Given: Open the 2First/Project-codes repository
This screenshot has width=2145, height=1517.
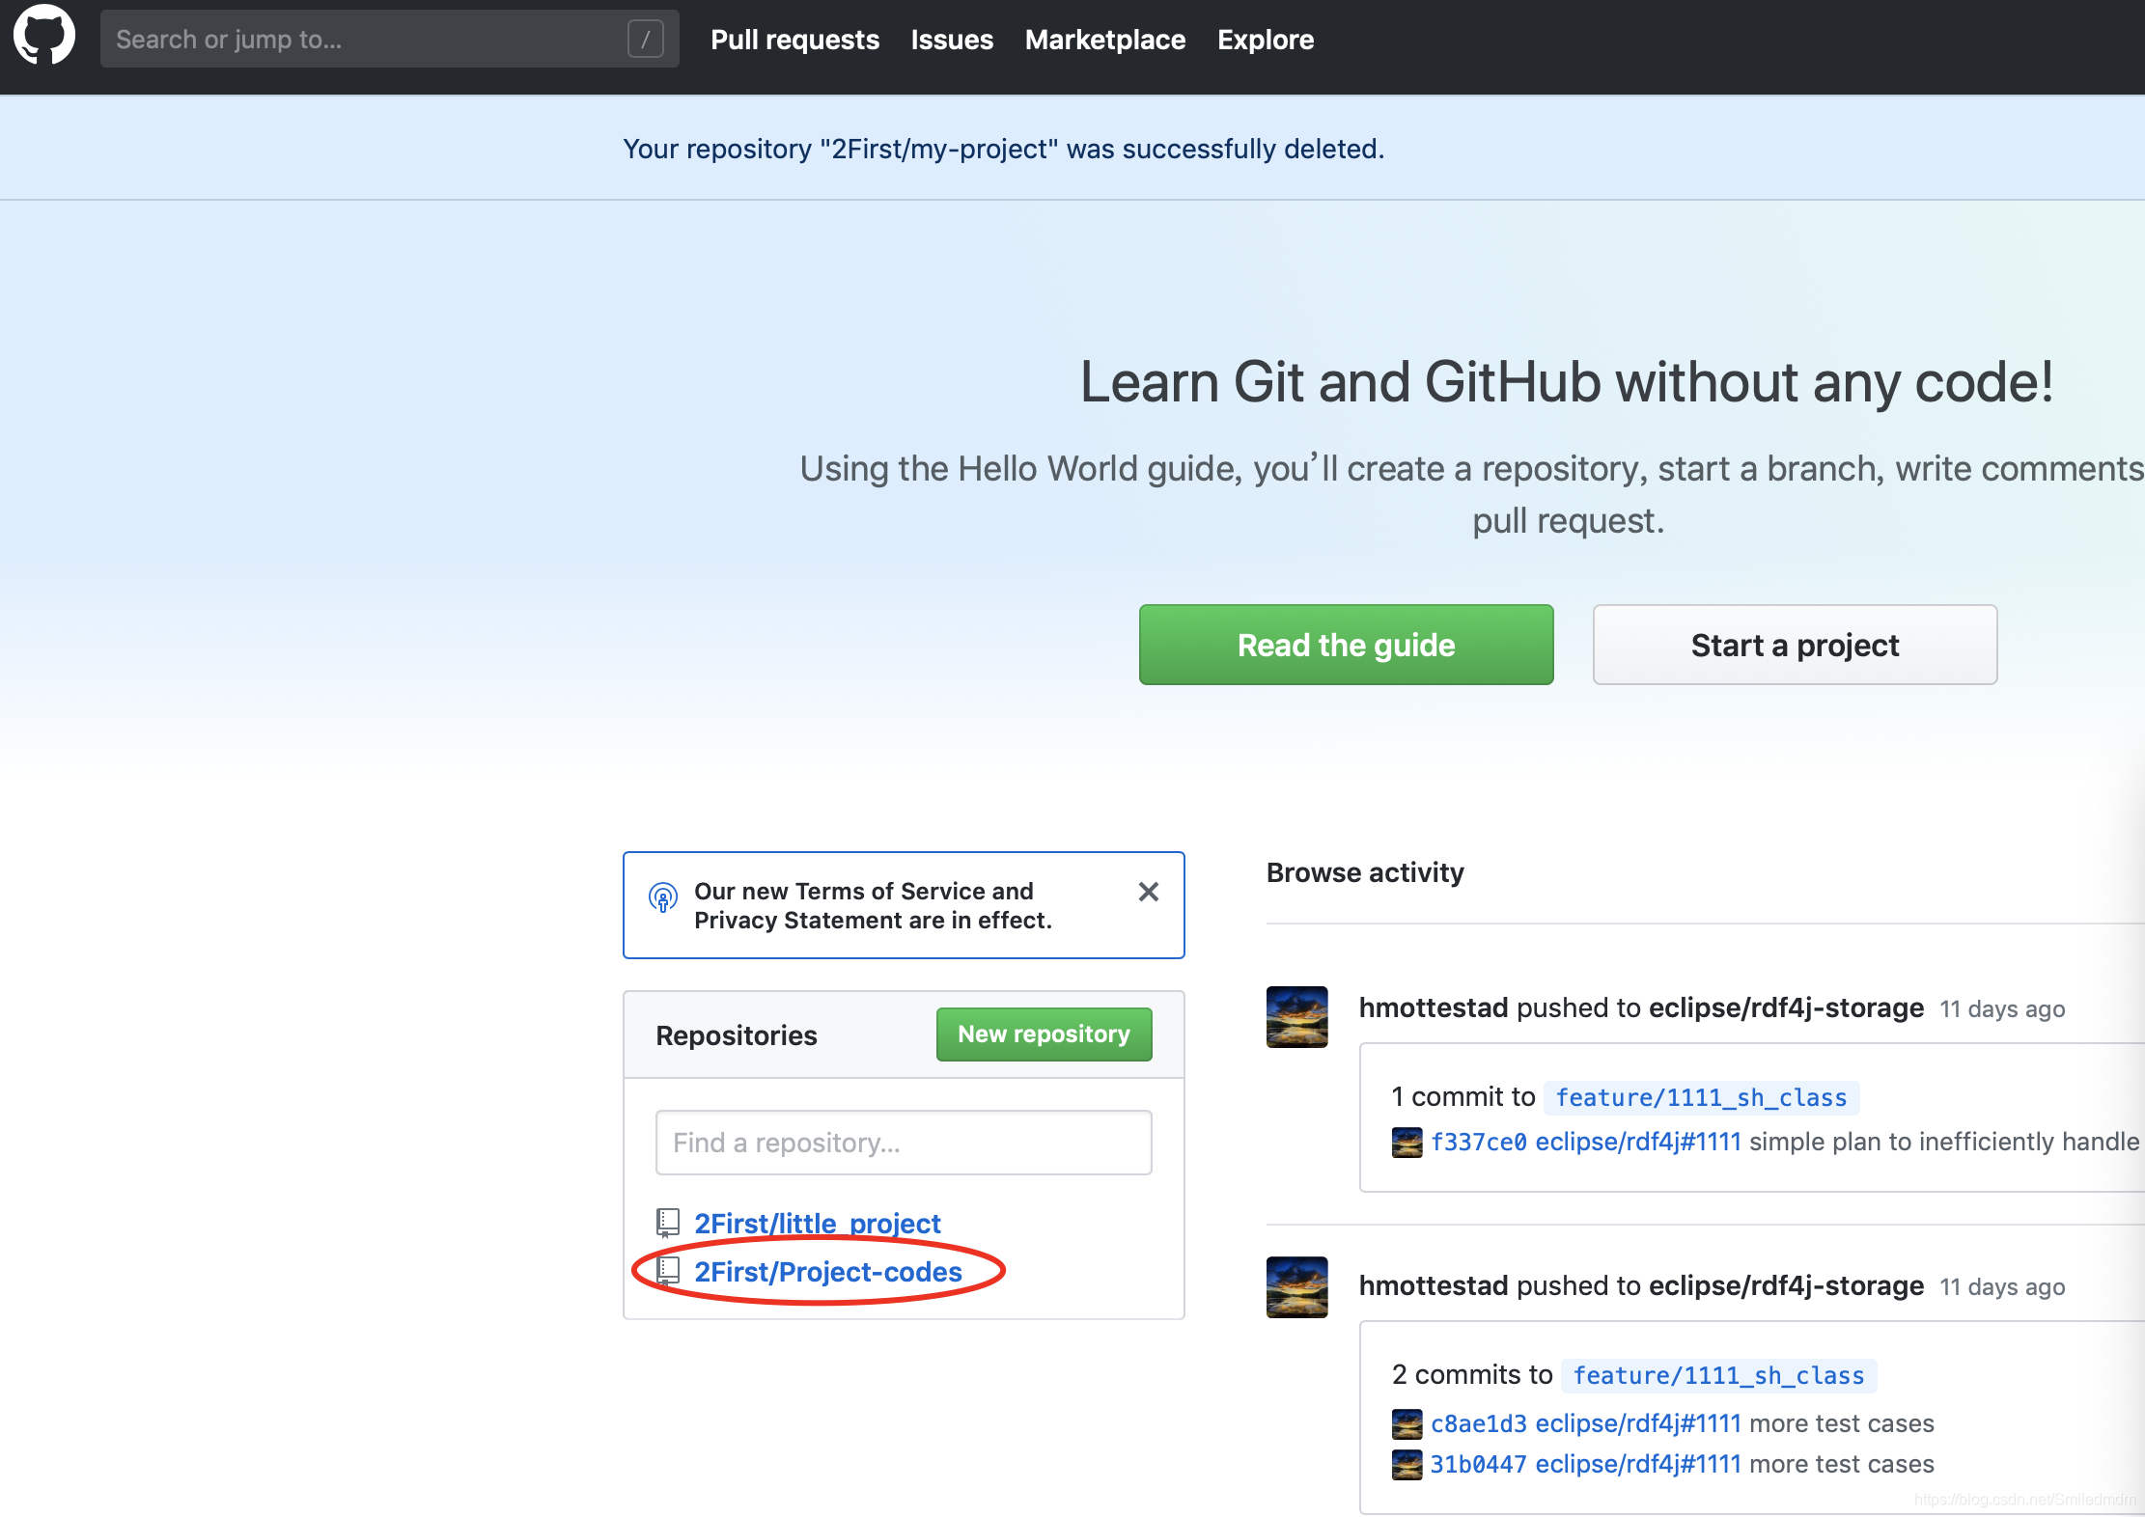Looking at the screenshot, I should coord(827,1272).
